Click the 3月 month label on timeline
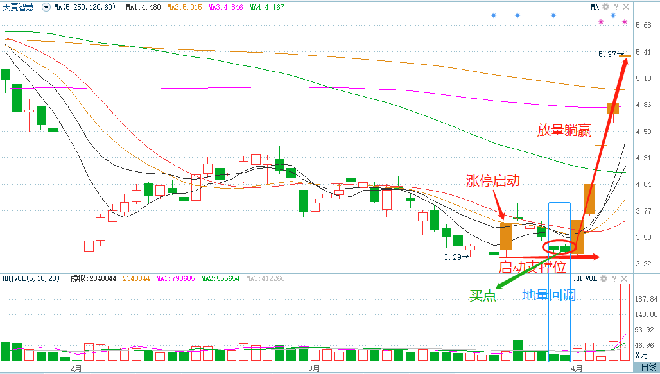 [x=314, y=368]
